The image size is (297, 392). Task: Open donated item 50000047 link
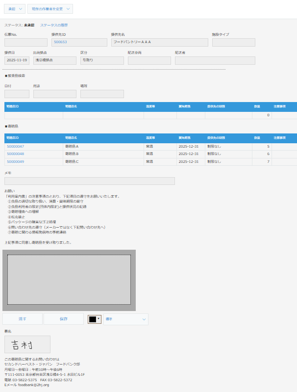[x=15, y=146]
